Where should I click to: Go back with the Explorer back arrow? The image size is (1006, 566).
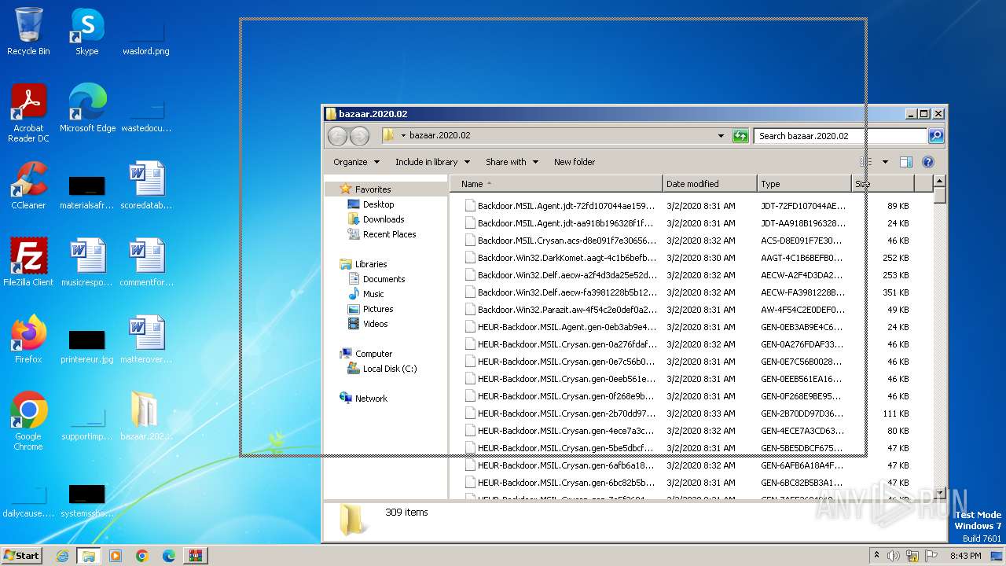pos(337,136)
